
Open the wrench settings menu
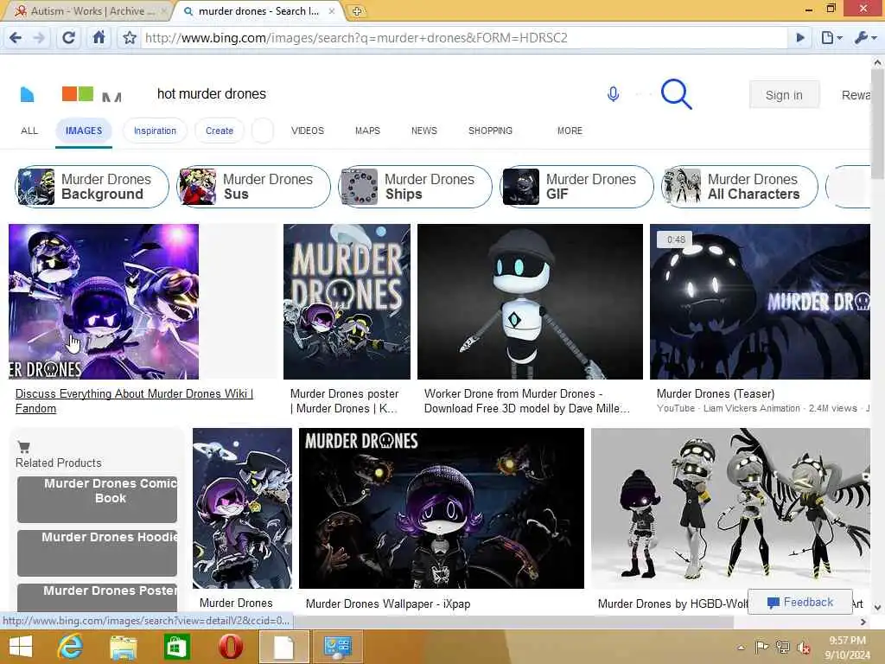click(865, 38)
